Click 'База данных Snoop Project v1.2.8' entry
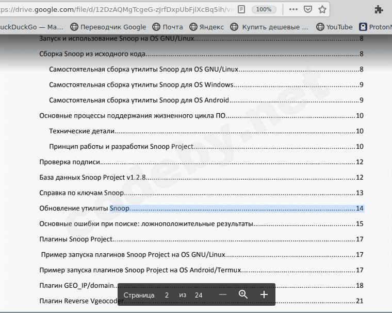The width and height of the screenshot is (392, 313). 201,178
